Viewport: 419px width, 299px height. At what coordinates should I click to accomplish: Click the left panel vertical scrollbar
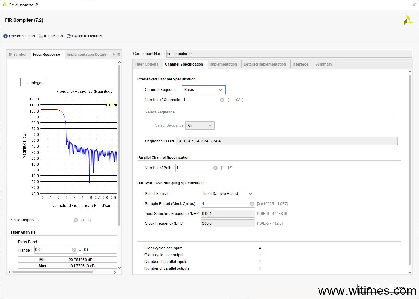[119, 145]
